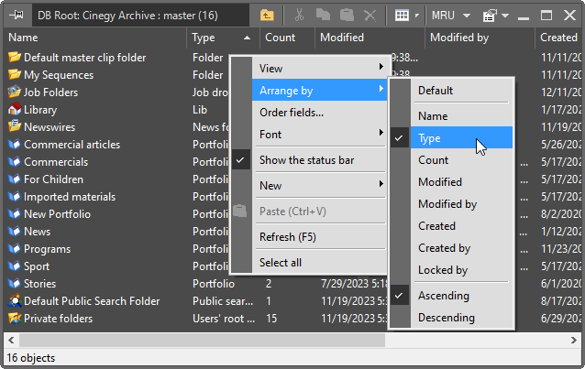The width and height of the screenshot is (585, 369).
Task: Arrange items by Modified by
Action: (x=447, y=204)
